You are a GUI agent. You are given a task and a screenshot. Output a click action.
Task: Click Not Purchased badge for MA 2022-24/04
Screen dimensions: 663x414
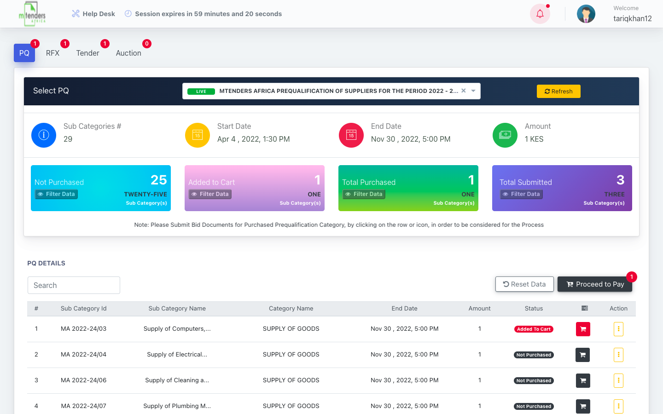click(x=534, y=355)
